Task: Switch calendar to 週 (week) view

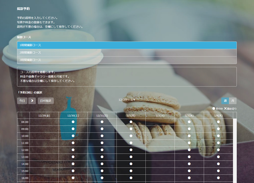Action: pyautogui.click(x=225, y=101)
